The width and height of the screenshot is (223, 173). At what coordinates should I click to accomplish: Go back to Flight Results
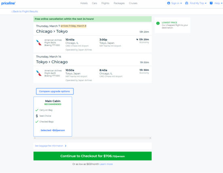point(25,11)
